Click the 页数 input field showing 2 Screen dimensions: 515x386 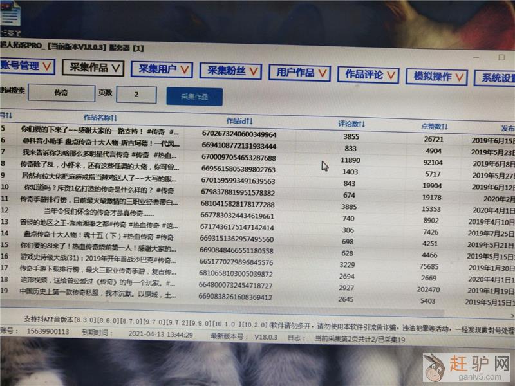point(136,95)
